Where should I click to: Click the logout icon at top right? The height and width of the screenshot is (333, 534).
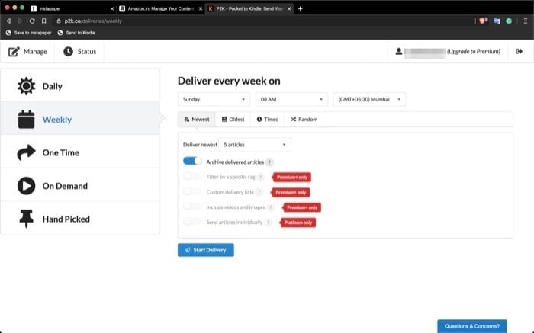click(519, 51)
